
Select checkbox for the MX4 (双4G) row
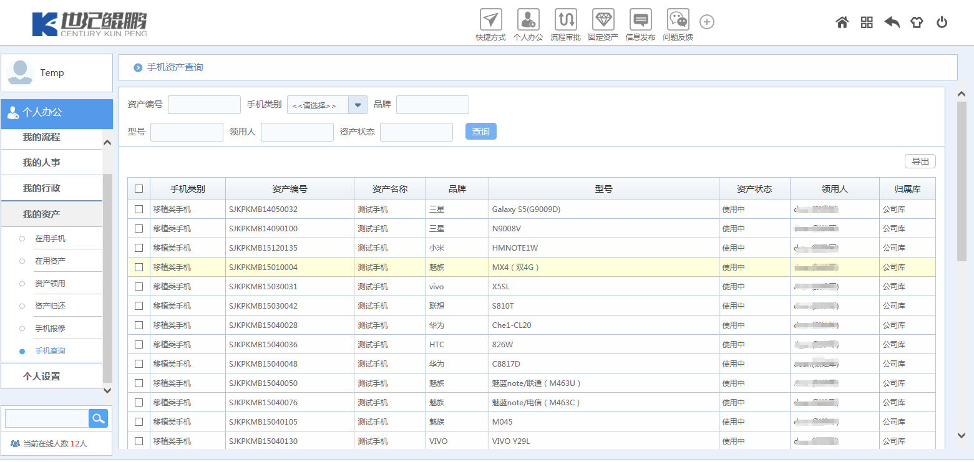[139, 267]
